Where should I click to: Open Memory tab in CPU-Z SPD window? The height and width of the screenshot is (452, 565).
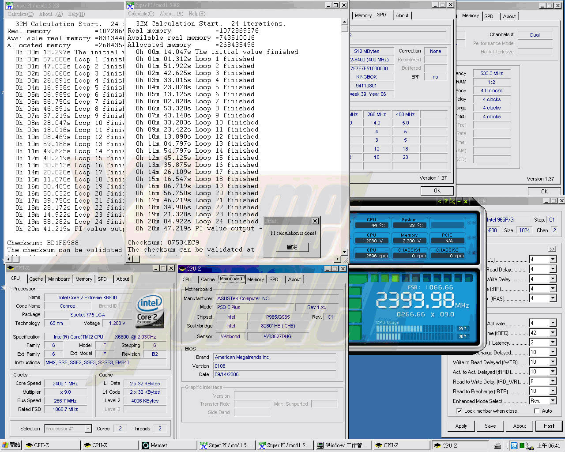tap(363, 15)
